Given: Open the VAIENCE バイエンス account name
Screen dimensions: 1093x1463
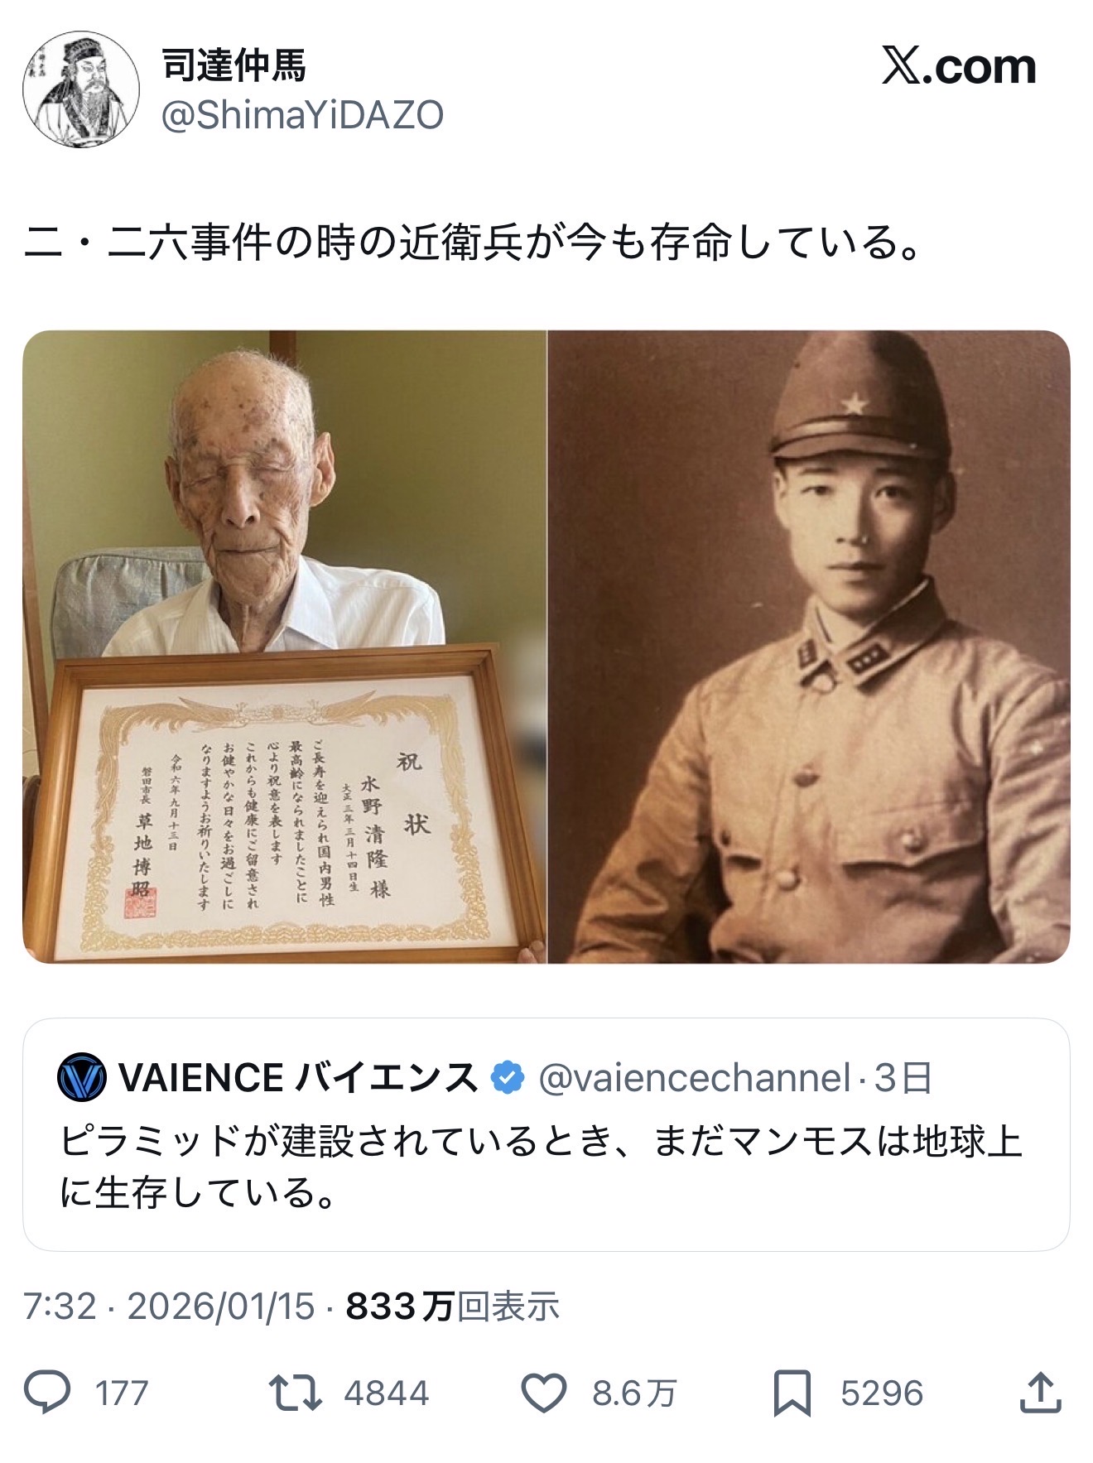Looking at the screenshot, I should click(x=298, y=1078).
